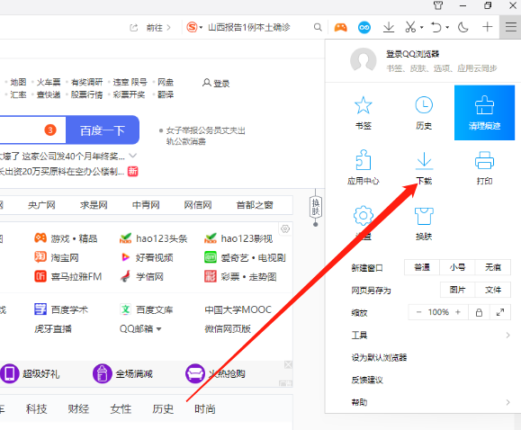Open 喜马拉雅FM link

67,276
